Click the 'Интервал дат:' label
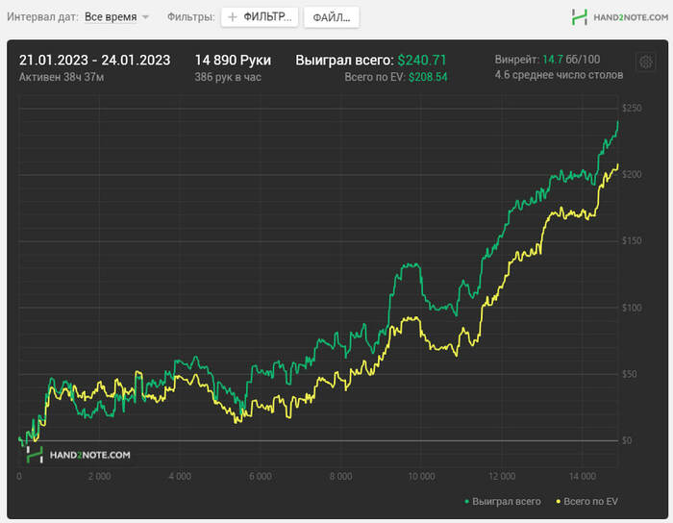This screenshot has width=673, height=523. [42, 17]
